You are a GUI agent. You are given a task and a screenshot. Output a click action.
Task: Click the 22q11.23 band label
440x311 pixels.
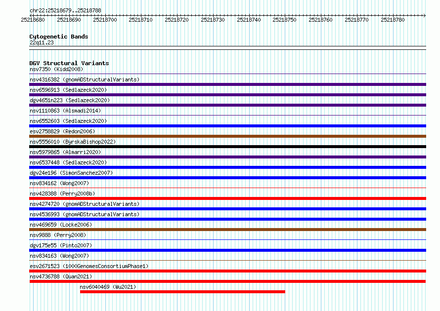[42, 42]
